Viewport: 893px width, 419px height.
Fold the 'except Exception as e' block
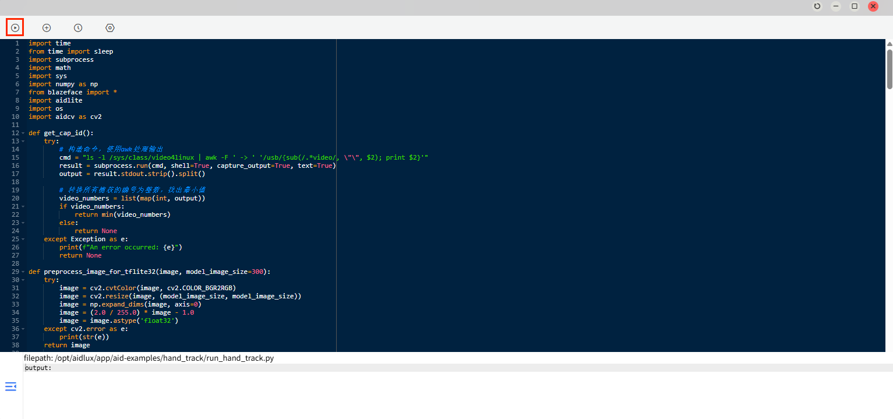tap(23, 239)
